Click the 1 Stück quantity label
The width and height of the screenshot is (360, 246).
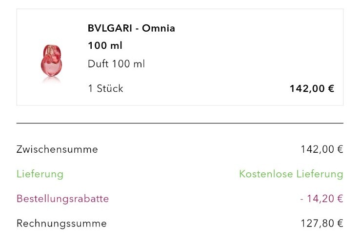106,88
